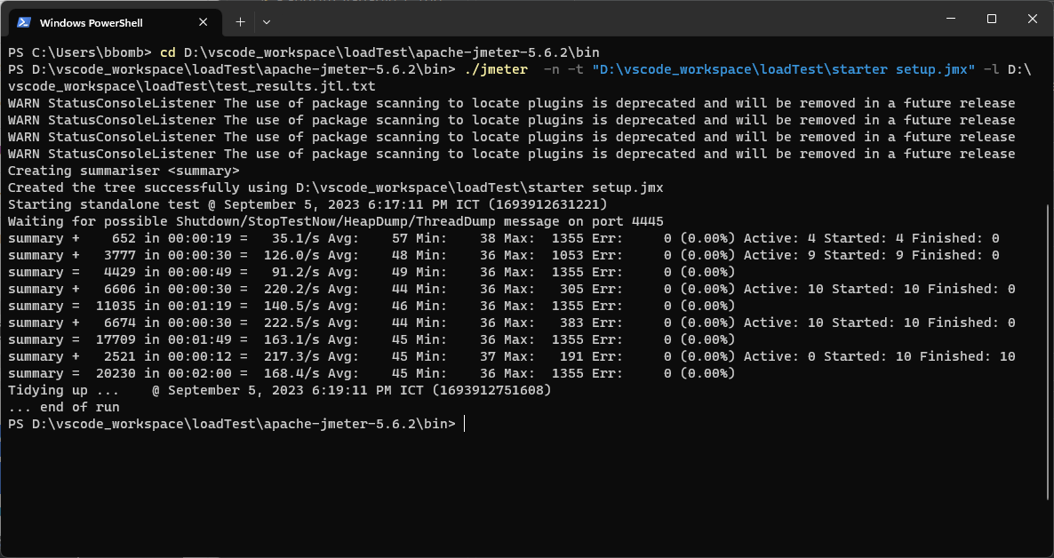Click the quoted starter setup.jmx path
Screen dimensions: 1054x558
point(783,69)
